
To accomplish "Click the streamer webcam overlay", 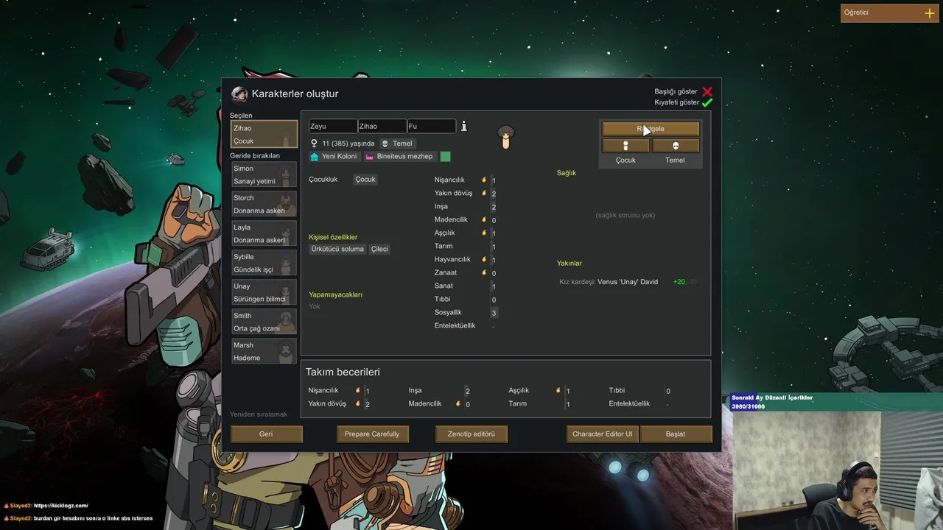I will tap(838, 470).
